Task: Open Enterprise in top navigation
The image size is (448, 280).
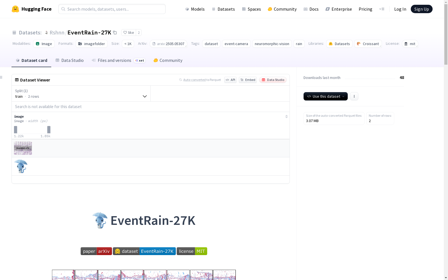Action: click(339, 9)
